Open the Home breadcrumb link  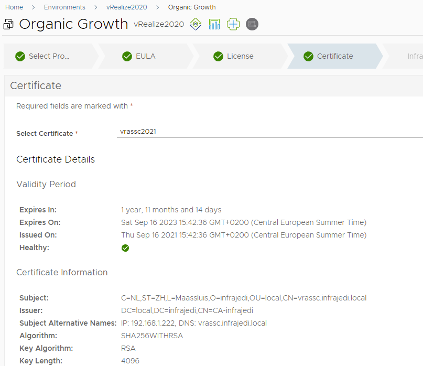[x=14, y=7]
